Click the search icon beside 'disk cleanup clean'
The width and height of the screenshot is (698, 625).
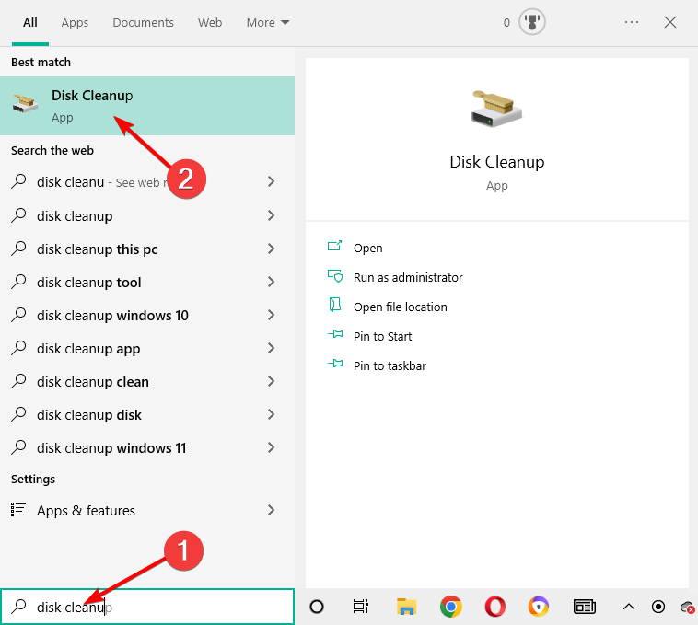pos(18,381)
